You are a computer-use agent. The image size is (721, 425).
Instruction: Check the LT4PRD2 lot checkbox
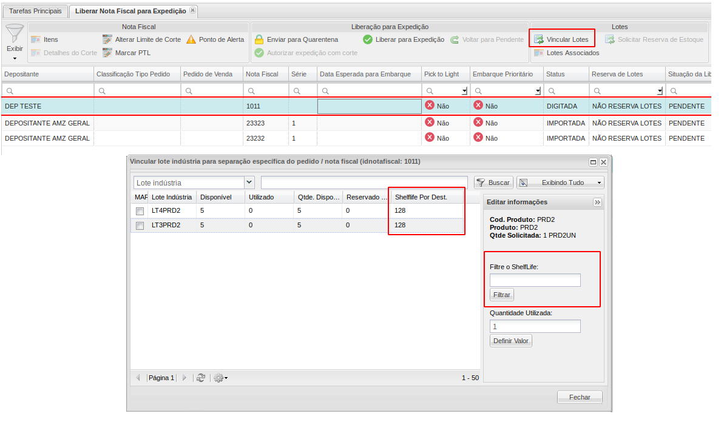click(140, 211)
